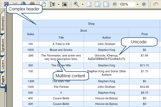This screenshot has height=107, width=161.
Task: Select the Text Select tool
Action: click(x=53, y=4)
